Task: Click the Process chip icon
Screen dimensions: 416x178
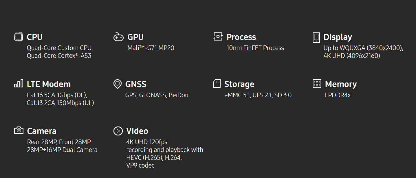Action: 218,36
